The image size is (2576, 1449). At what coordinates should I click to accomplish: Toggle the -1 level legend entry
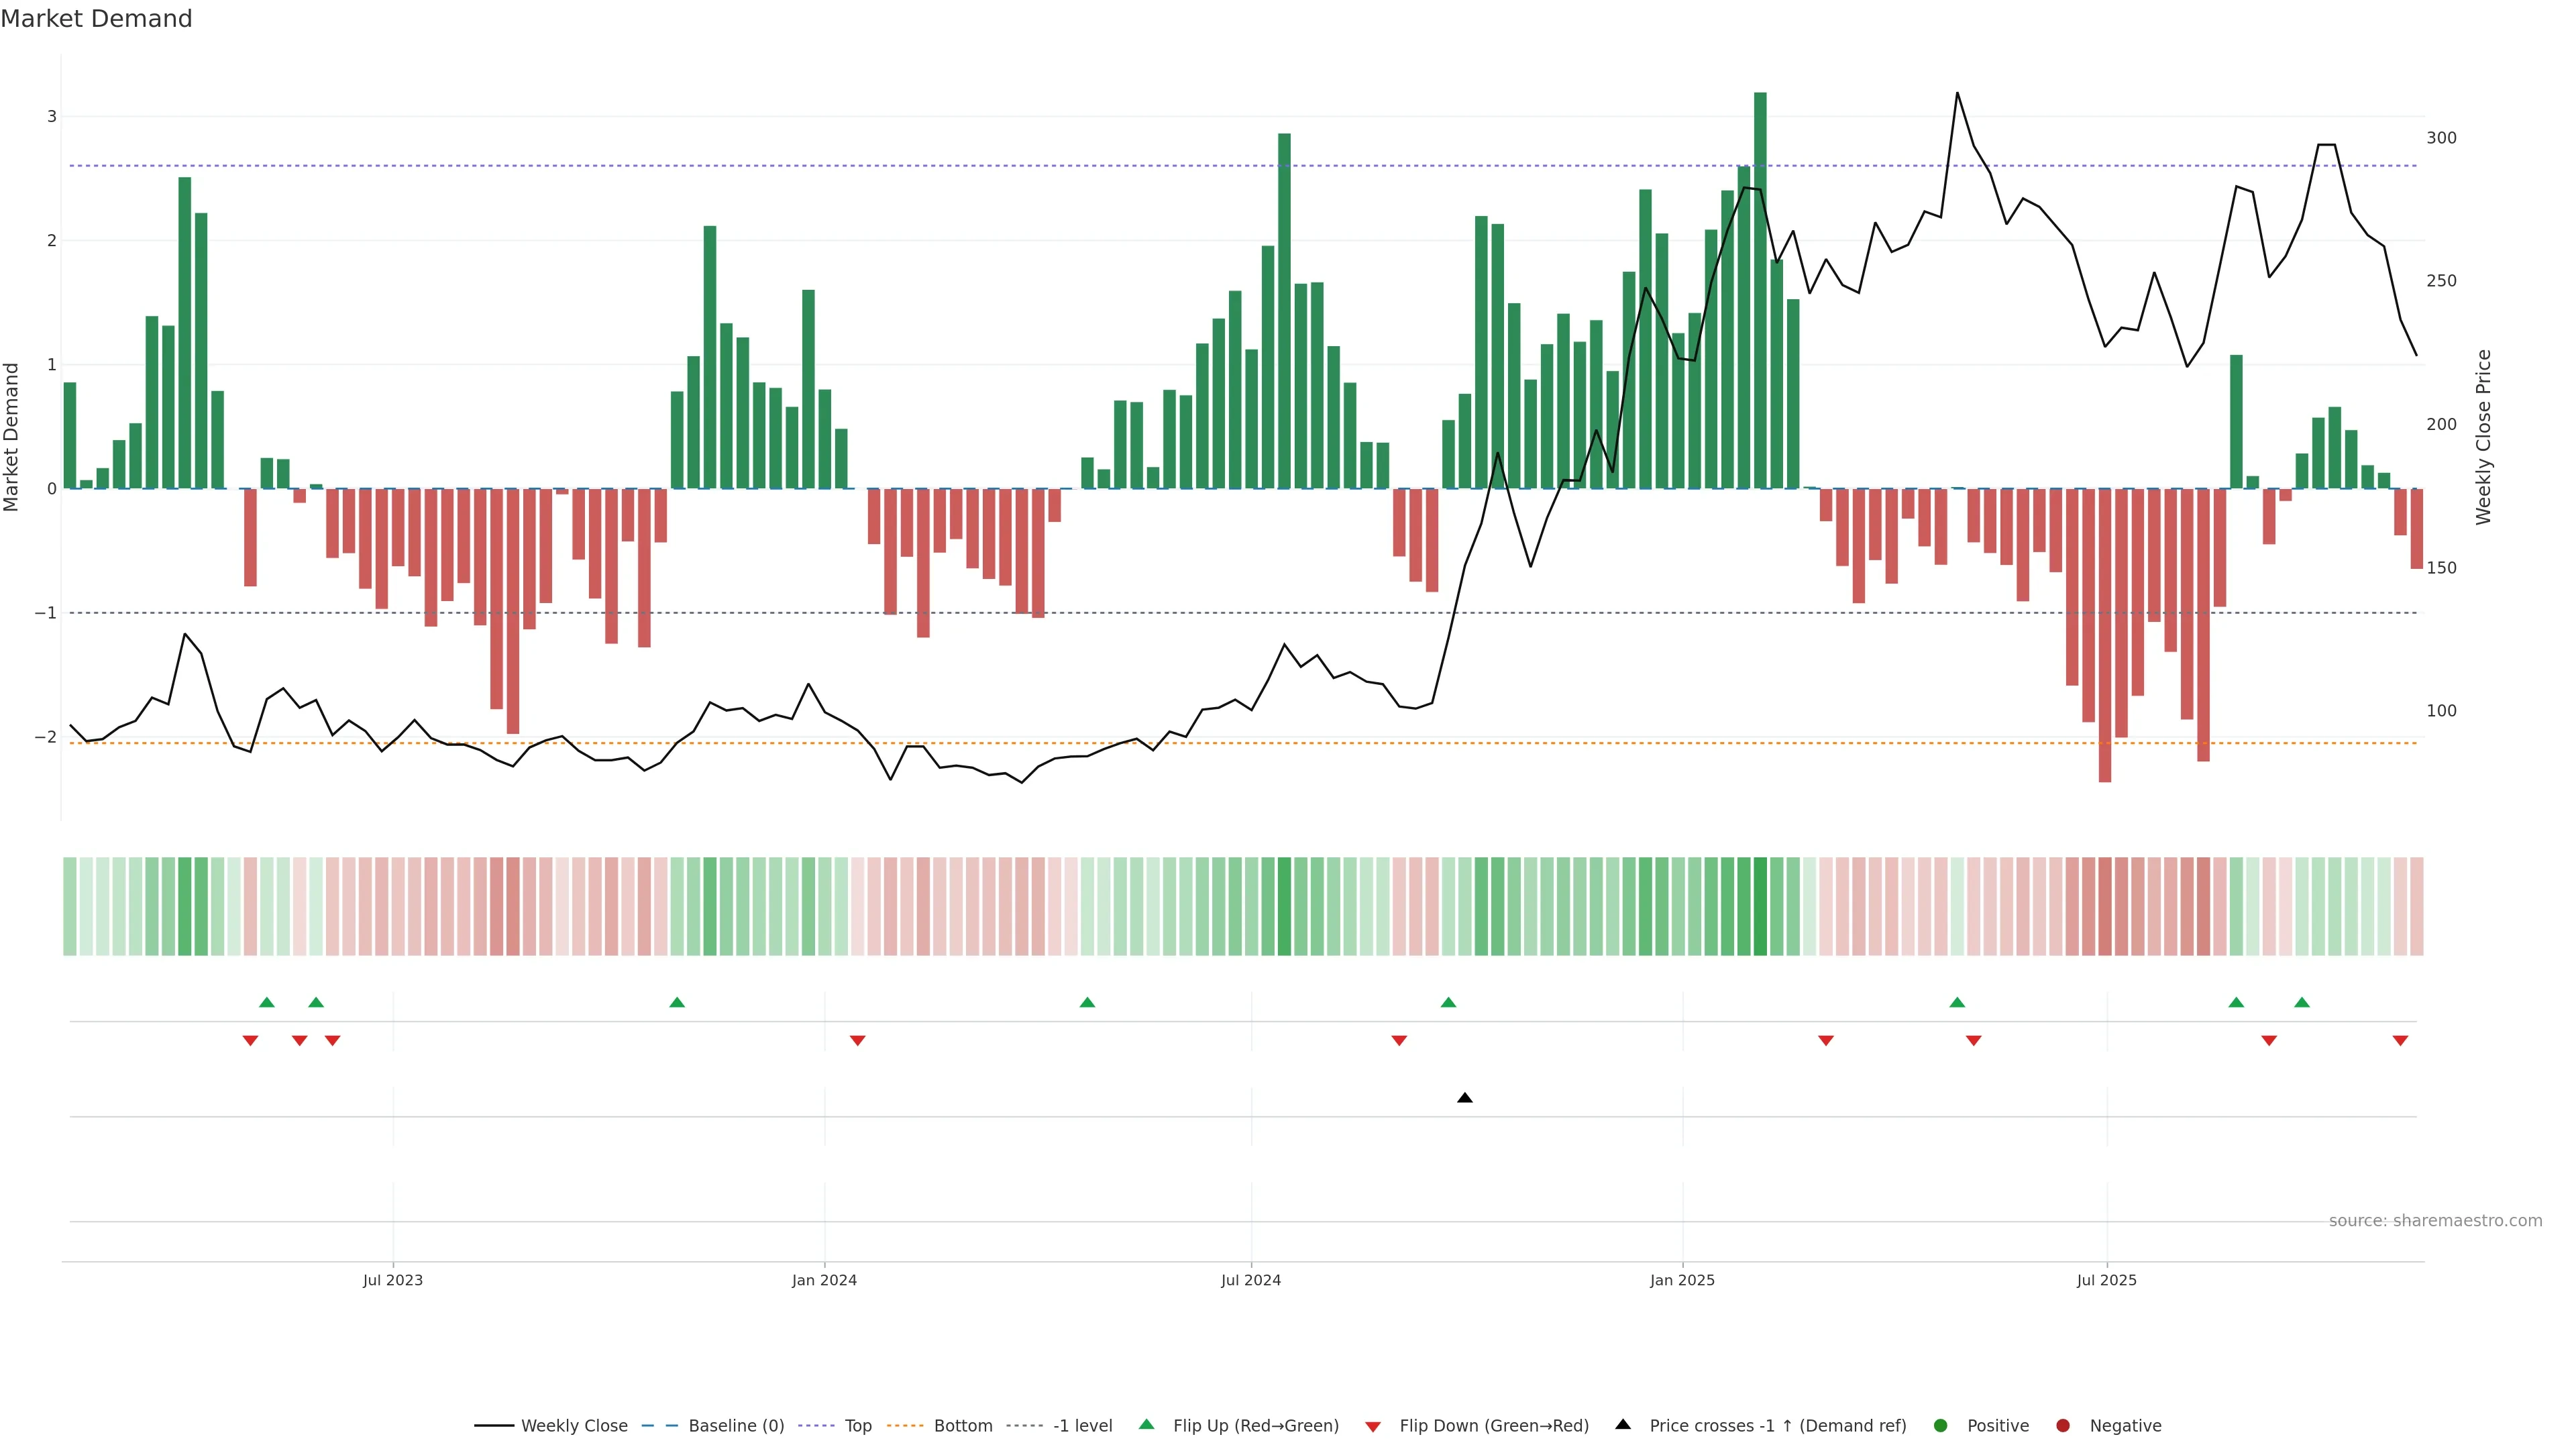point(1082,1425)
